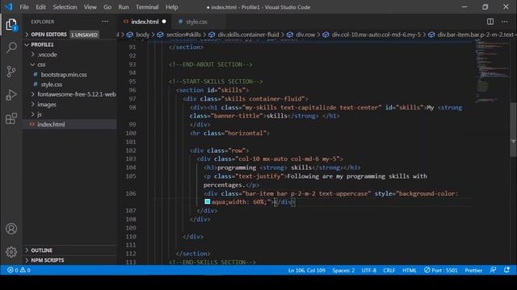Click the section#skills breadcrumb

[183, 35]
